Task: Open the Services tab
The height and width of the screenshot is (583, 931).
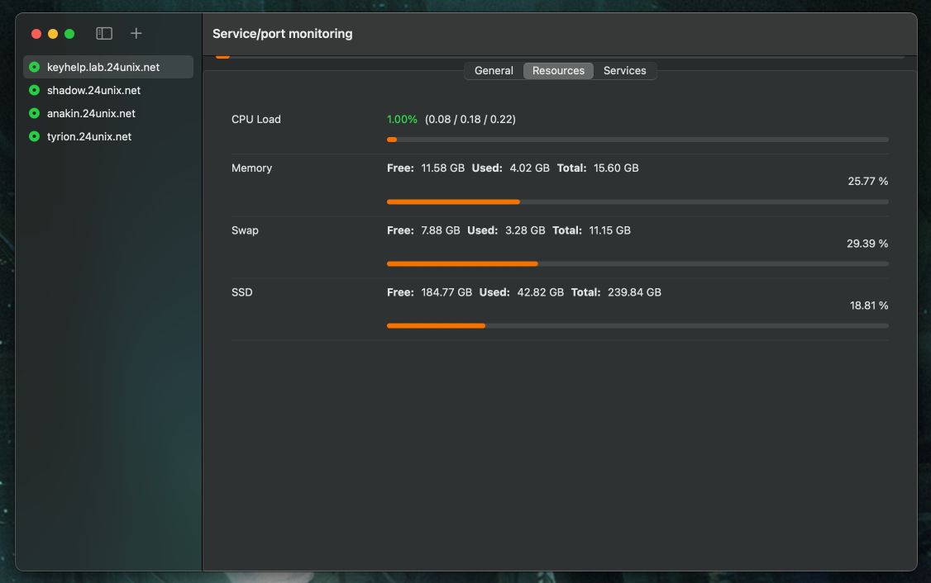Action: coord(624,71)
